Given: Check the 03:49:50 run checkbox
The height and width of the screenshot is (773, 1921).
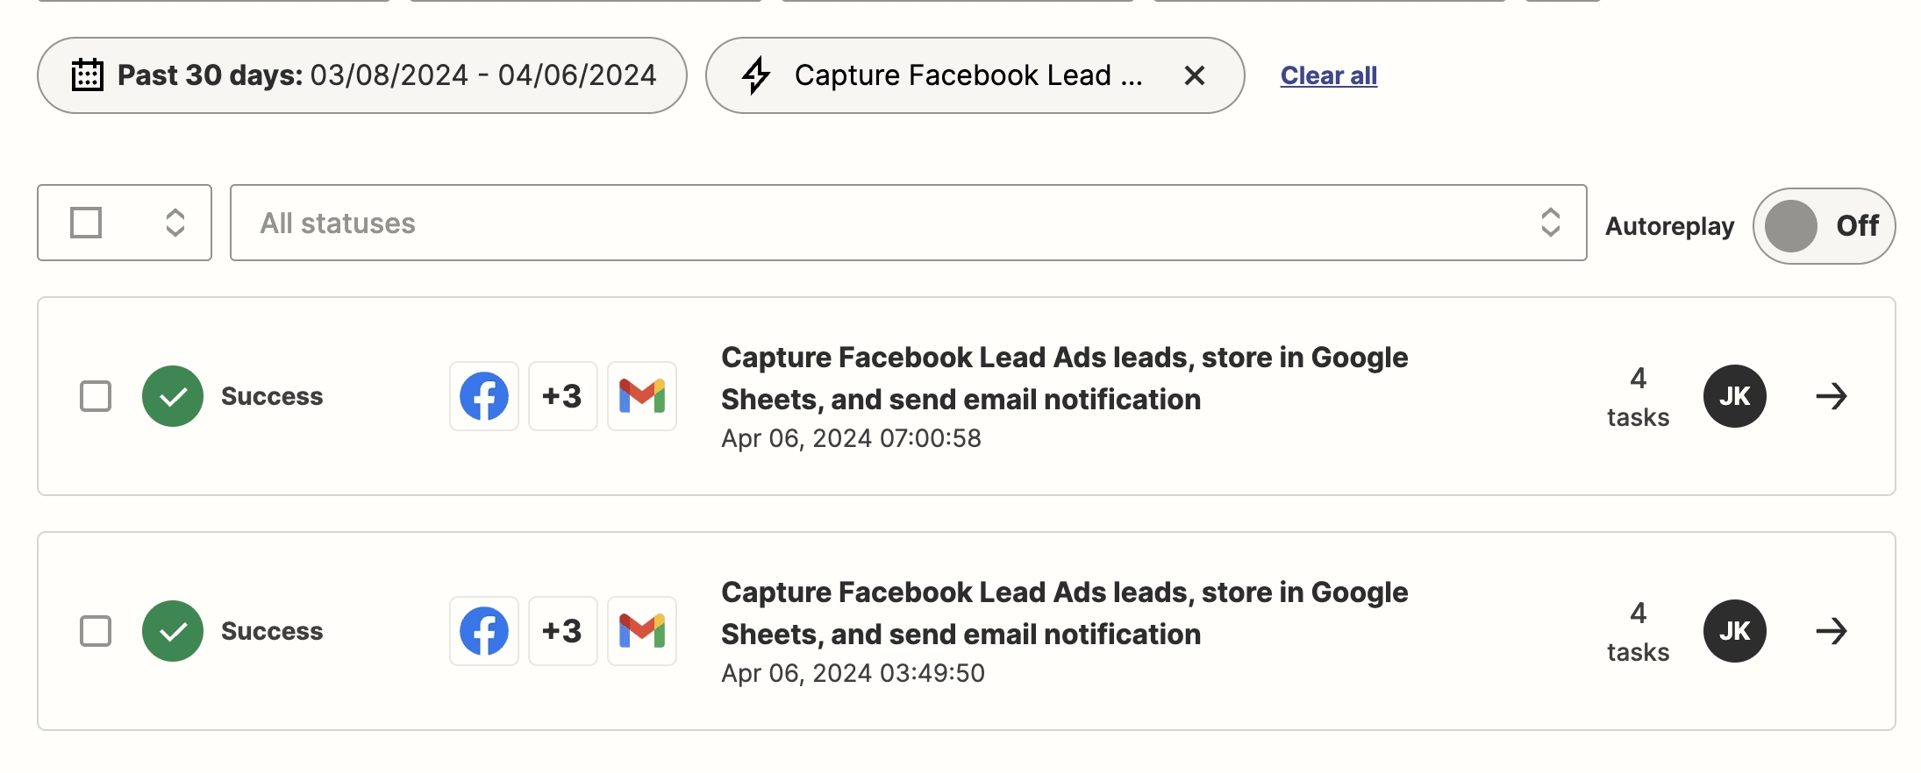Looking at the screenshot, I should pos(96,631).
